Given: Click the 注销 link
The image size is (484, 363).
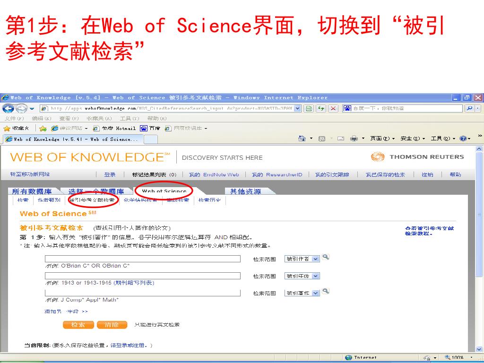Looking at the screenshot, I should click(x=427, y=175).
